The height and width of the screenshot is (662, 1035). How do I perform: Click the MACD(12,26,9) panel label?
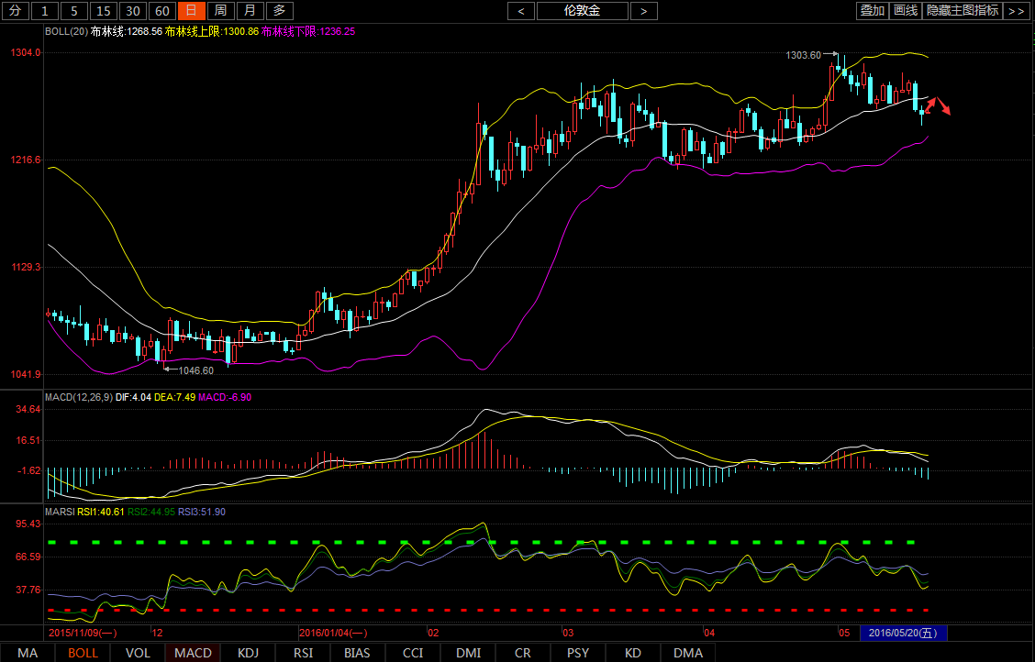click(x=79, y=397)
